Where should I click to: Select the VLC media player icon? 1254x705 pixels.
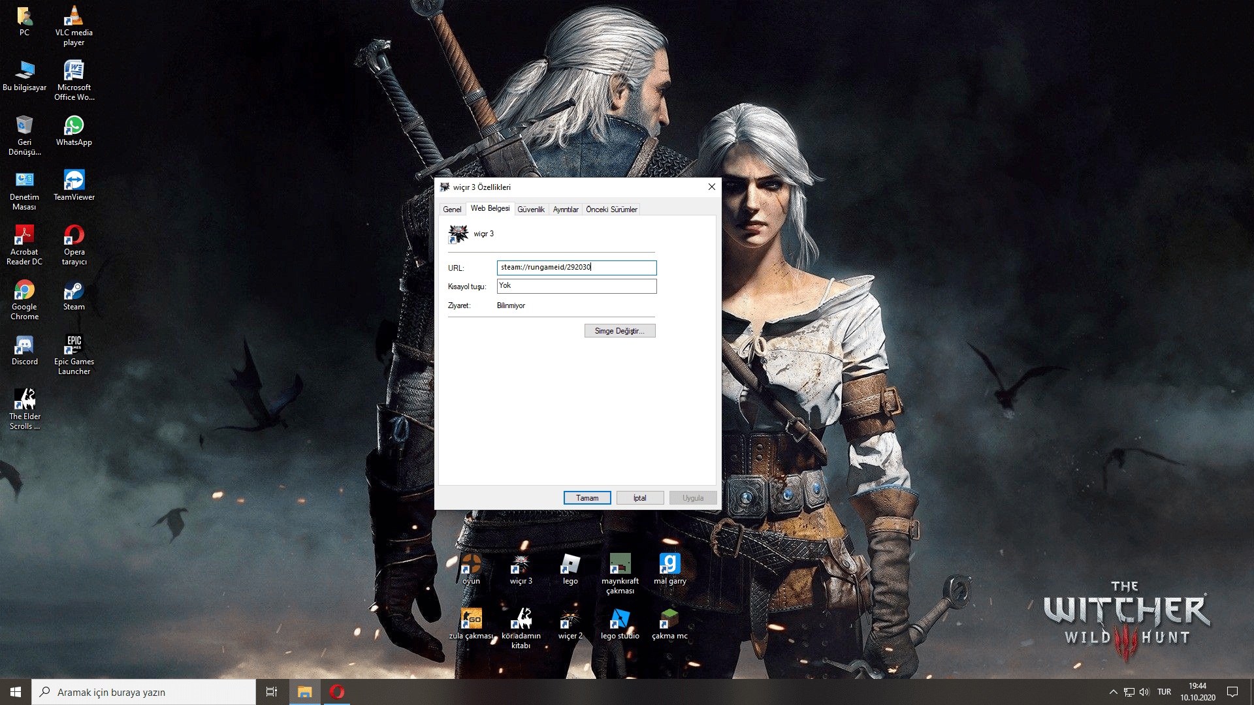[74, 18]
